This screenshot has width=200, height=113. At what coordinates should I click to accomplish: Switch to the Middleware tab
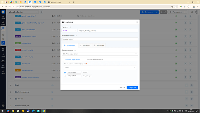pyautogui.click(x=85, y=45)
